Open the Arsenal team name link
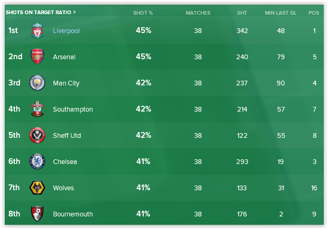The height and width of the screenshot is (229, 328). (x=64, y=57)
